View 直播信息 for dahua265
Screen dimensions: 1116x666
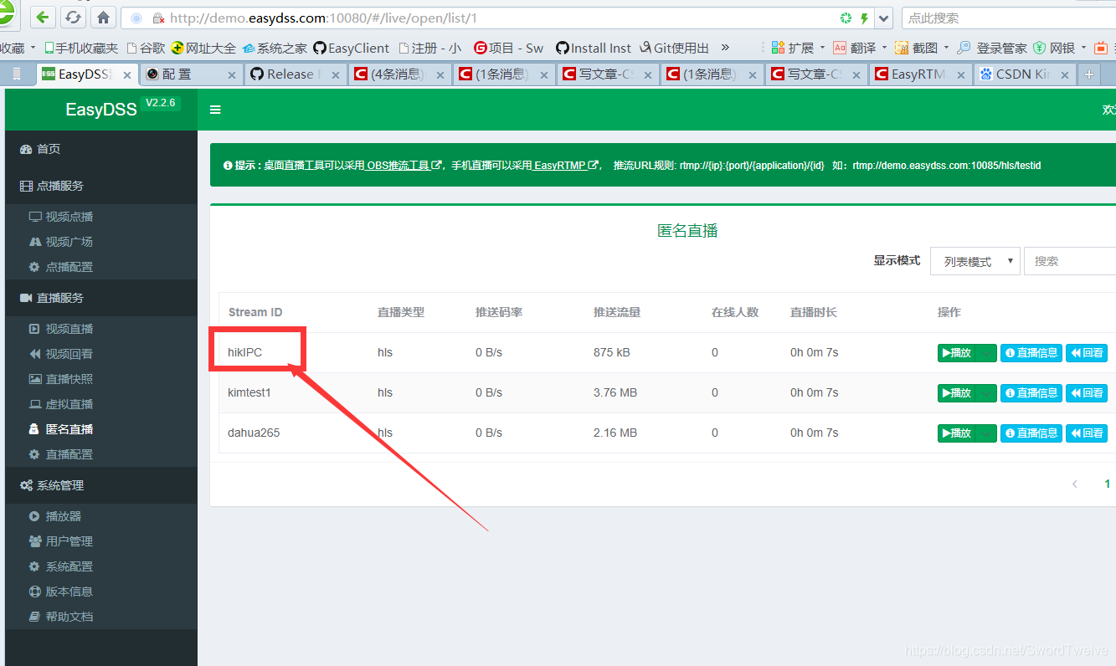point(1031,433)
